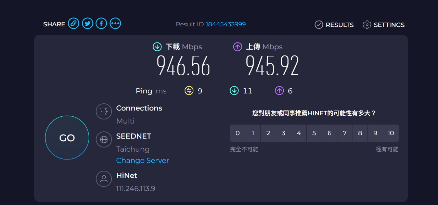Open more share options ellipsis icon
This screenshot has height=205, width=438.
[115, 24]
